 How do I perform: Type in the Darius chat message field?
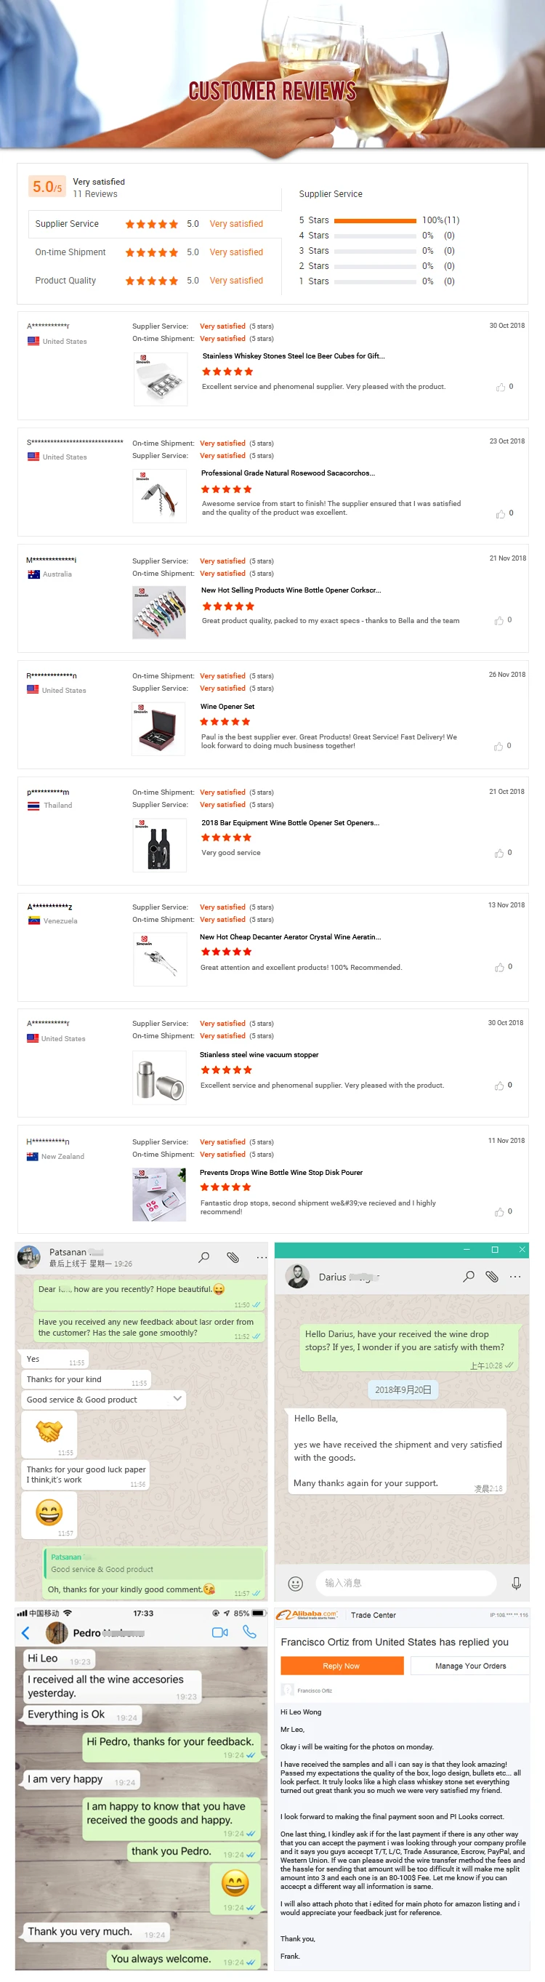pyautogui.click(x=408, y=1583)
